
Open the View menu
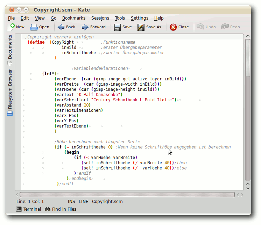[40, 18]
